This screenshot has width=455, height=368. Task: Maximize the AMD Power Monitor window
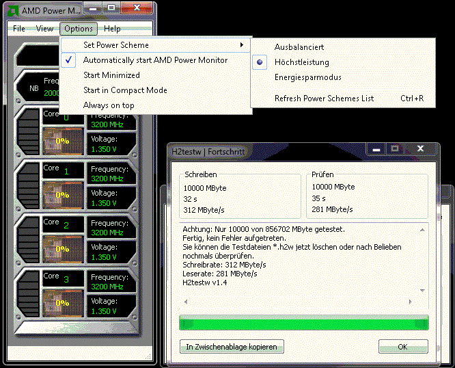[111, 8]
